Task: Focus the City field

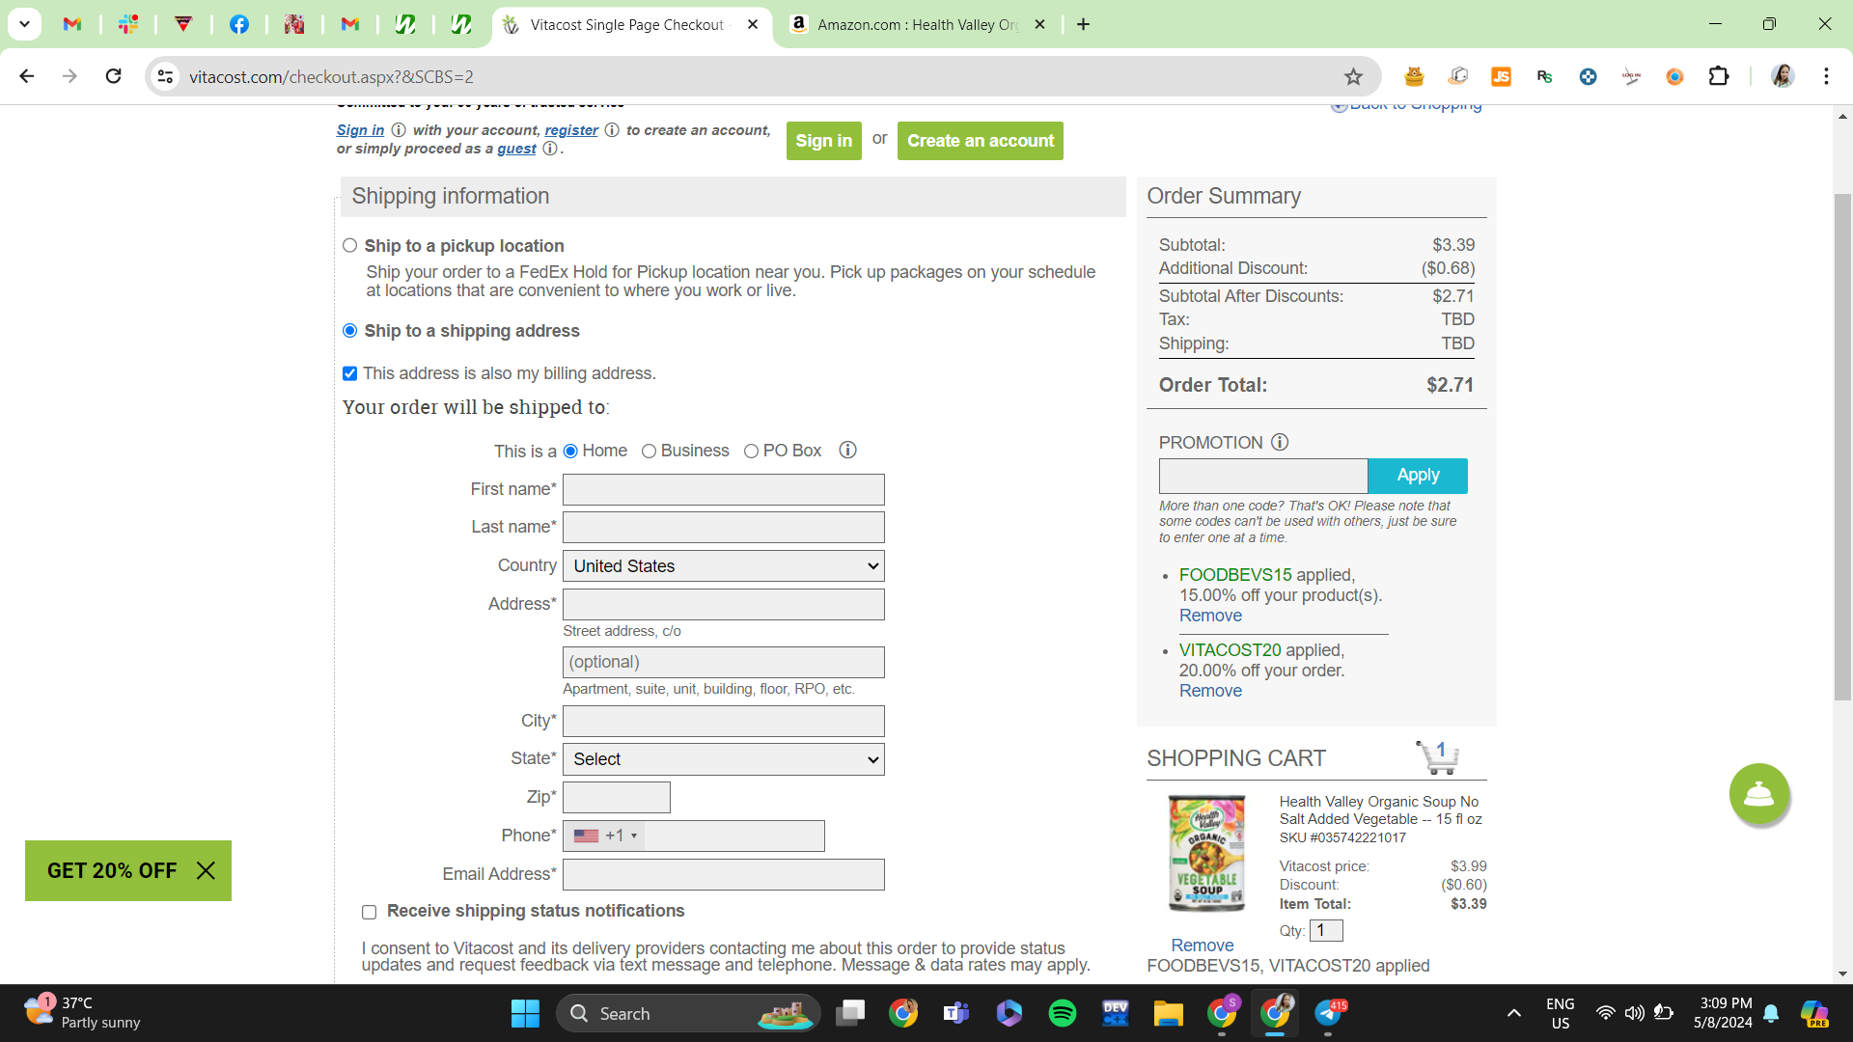Action: click(724, 721)
